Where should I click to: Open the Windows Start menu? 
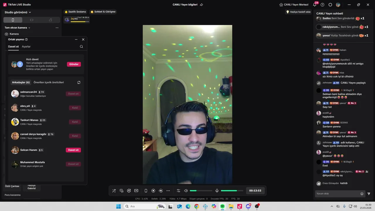point(118,206)
